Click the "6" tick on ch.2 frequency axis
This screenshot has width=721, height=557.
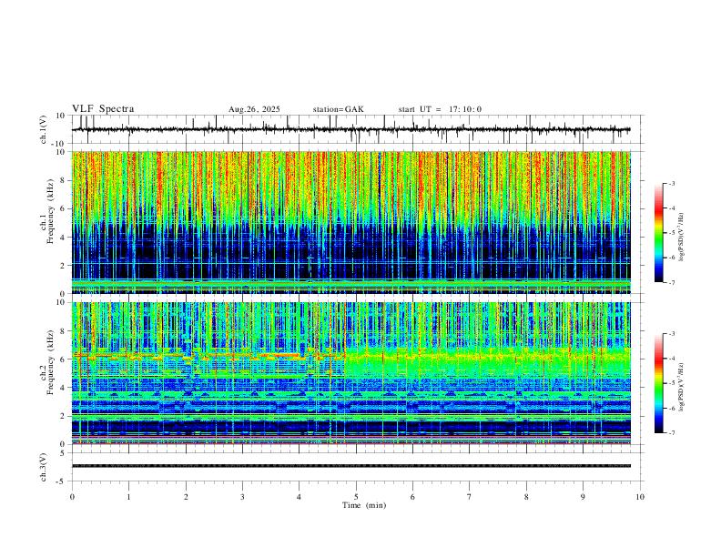[63, 360]
